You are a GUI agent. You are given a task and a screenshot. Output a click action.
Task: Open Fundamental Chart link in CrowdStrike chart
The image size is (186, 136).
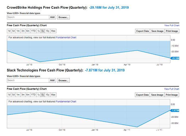[66, 37]
